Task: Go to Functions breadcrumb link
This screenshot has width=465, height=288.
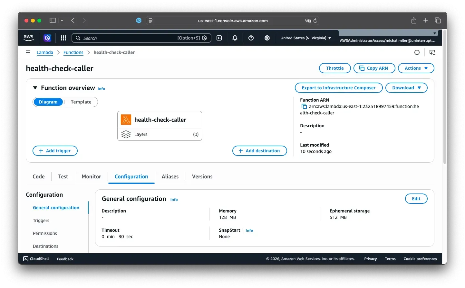Action: coord(73,52)
